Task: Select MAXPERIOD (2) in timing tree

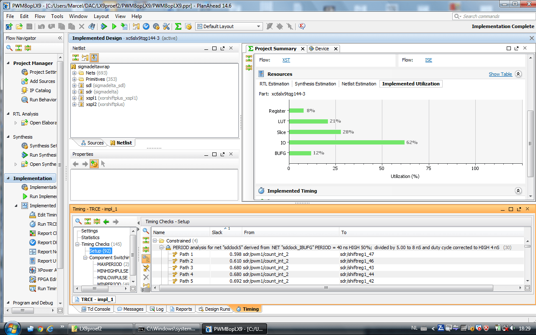Action: pyautogui.click(x=113, y=264)
